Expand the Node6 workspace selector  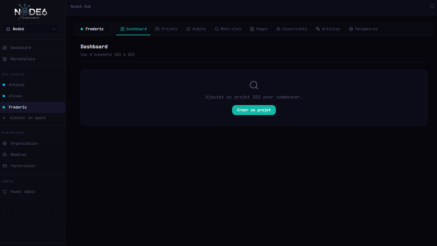click(31, 29)
